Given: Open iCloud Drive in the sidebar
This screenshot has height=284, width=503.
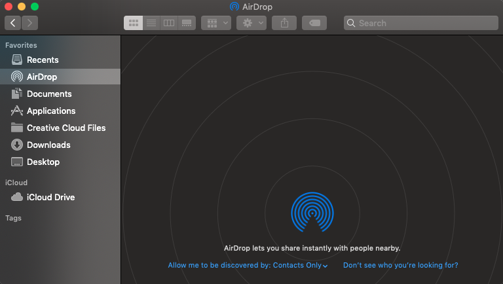Looking at the screenshot, I should tap(50, 197).
